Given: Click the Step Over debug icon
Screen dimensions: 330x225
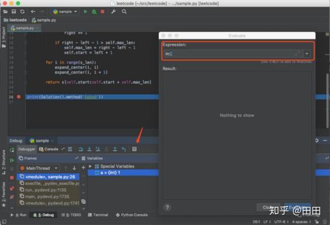Looking at the screenshot, I should (x=80, y=149).
